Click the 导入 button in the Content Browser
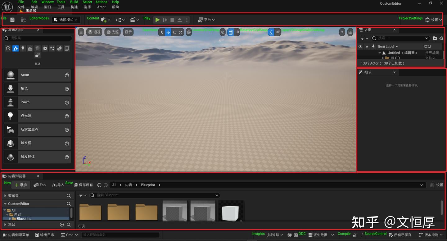The width and height of the screenshot is (447, 241). pyautogui.click(x=58, y=185)
